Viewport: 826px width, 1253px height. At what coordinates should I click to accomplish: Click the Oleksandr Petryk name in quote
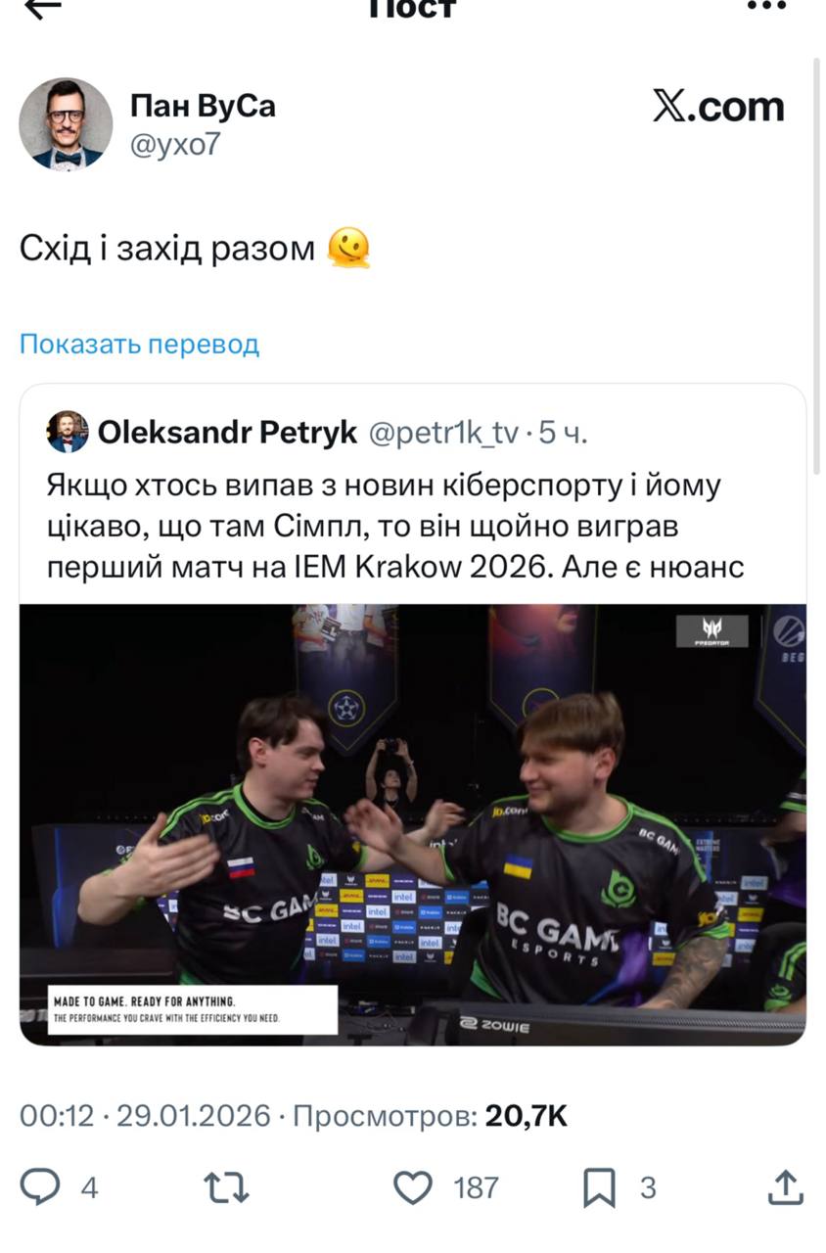[228, 433]
